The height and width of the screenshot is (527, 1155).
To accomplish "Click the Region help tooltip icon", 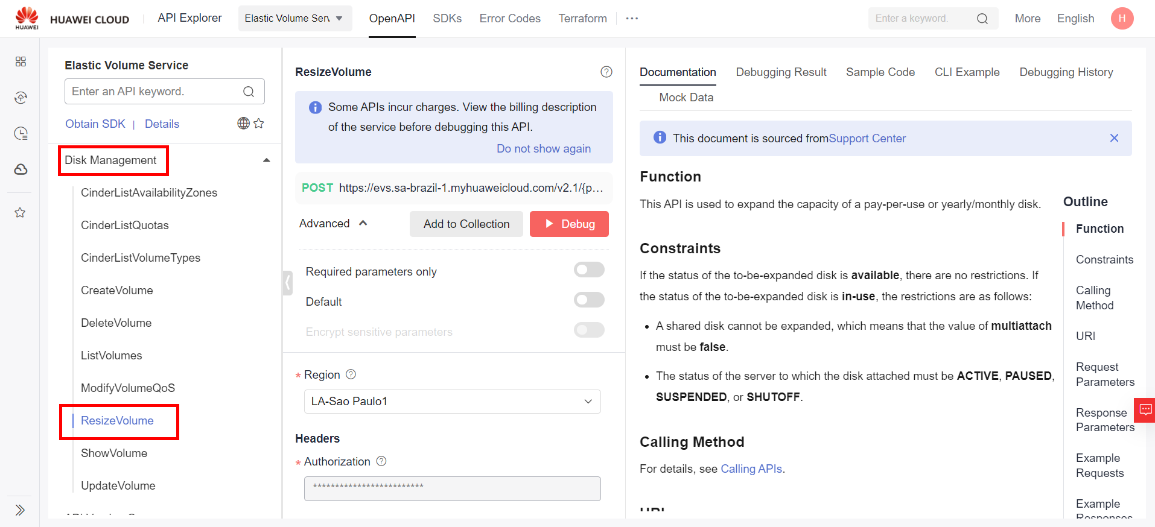I will tap(351, 374).
